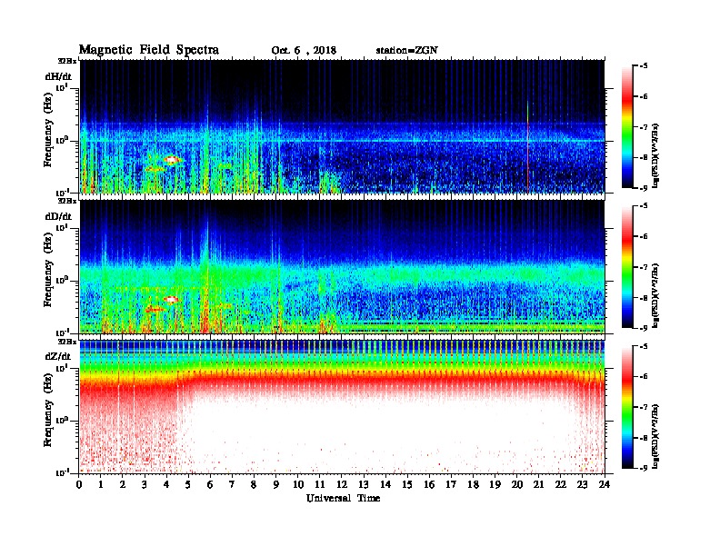720x556 pixels.
Task: Click the "32Hz" label atop dZ/dt panel
Action: (x=66, y=342)
